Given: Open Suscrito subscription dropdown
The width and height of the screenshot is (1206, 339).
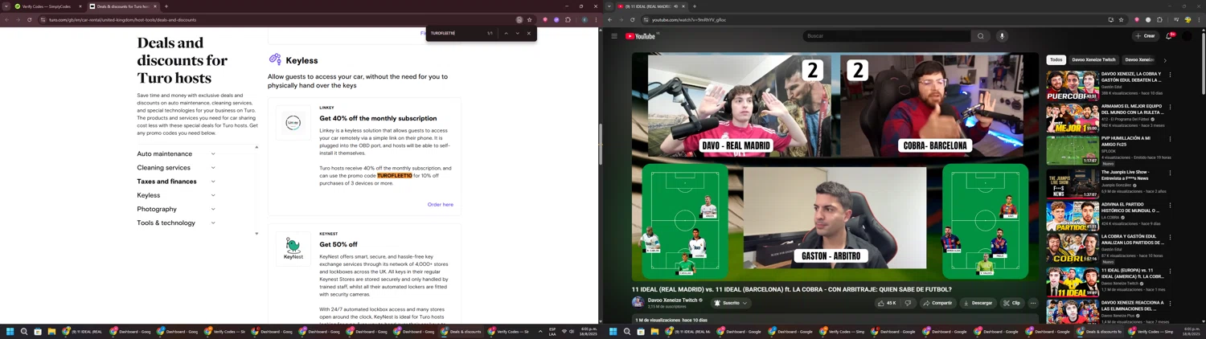Looking at the screenshot, I should coord(731,303).
